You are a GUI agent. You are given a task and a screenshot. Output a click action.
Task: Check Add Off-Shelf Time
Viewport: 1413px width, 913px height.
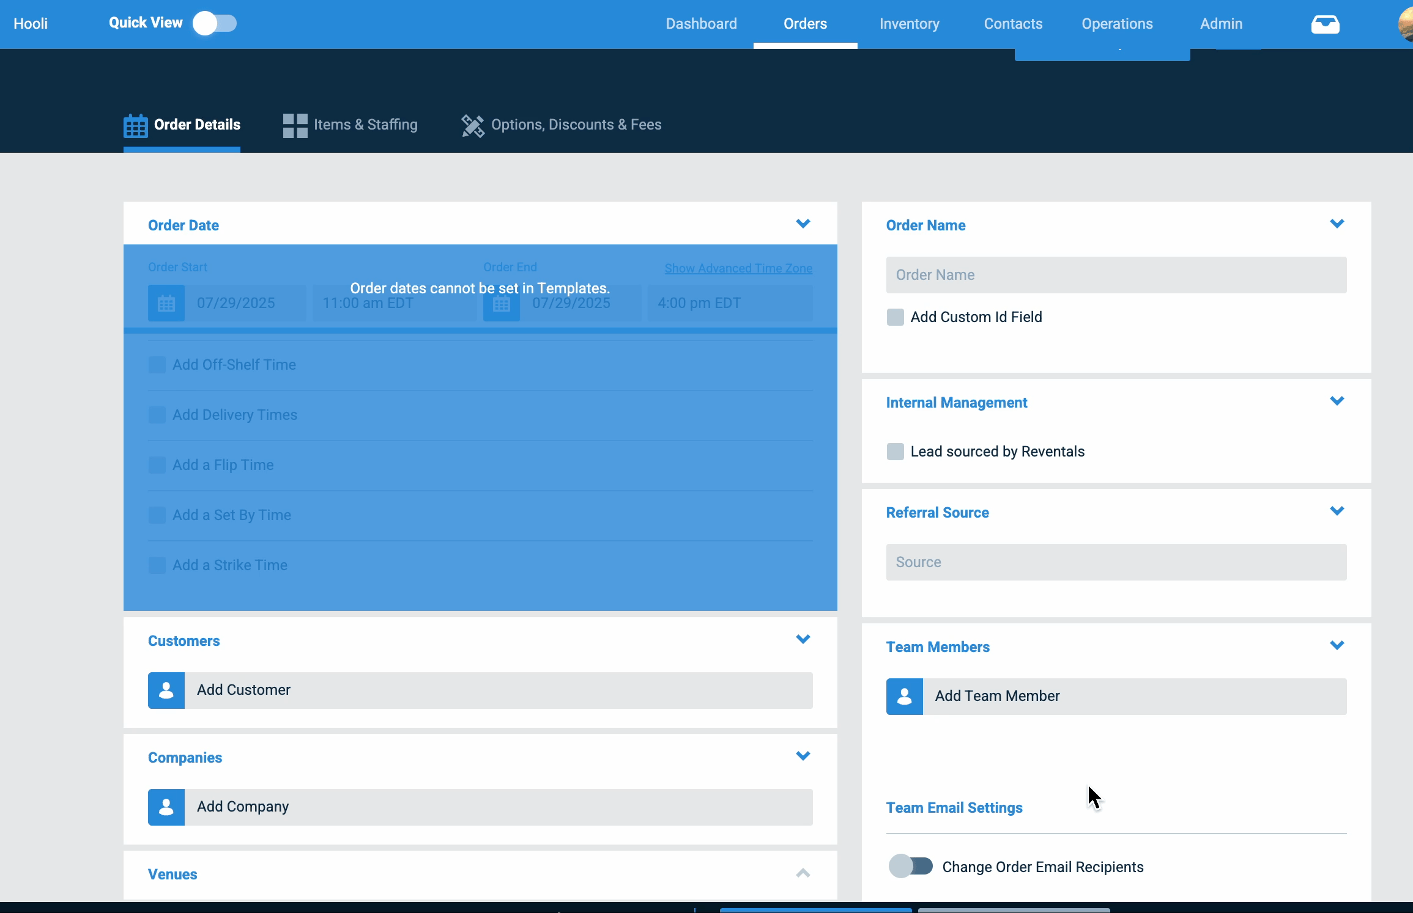point(157,365)
